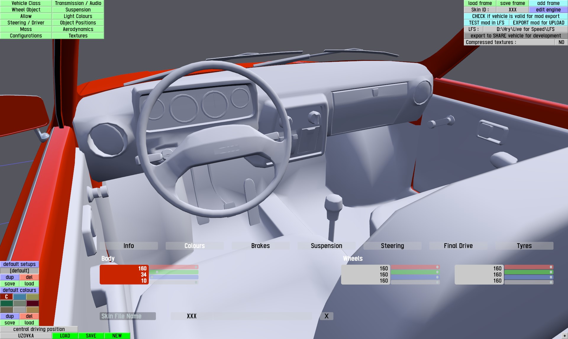568x339 pixels.
Task: Clear skin file name with X button
Action: click(x=326, y=316)
